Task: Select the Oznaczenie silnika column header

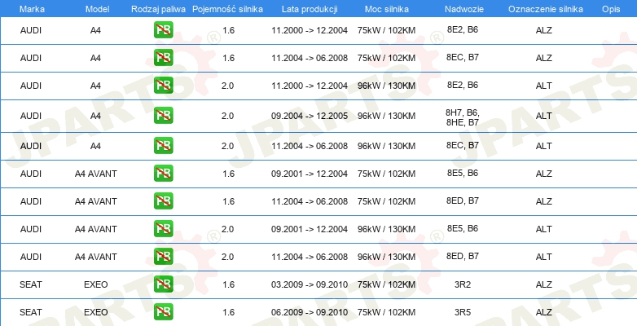Action: (546, 9)
